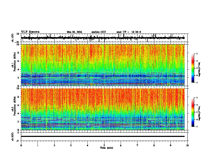Click the 4 kHz tick on the ch.1 frequency axis
Image resolution: width=211 pixels, height=163 pixels.
[x=18, y=70]
